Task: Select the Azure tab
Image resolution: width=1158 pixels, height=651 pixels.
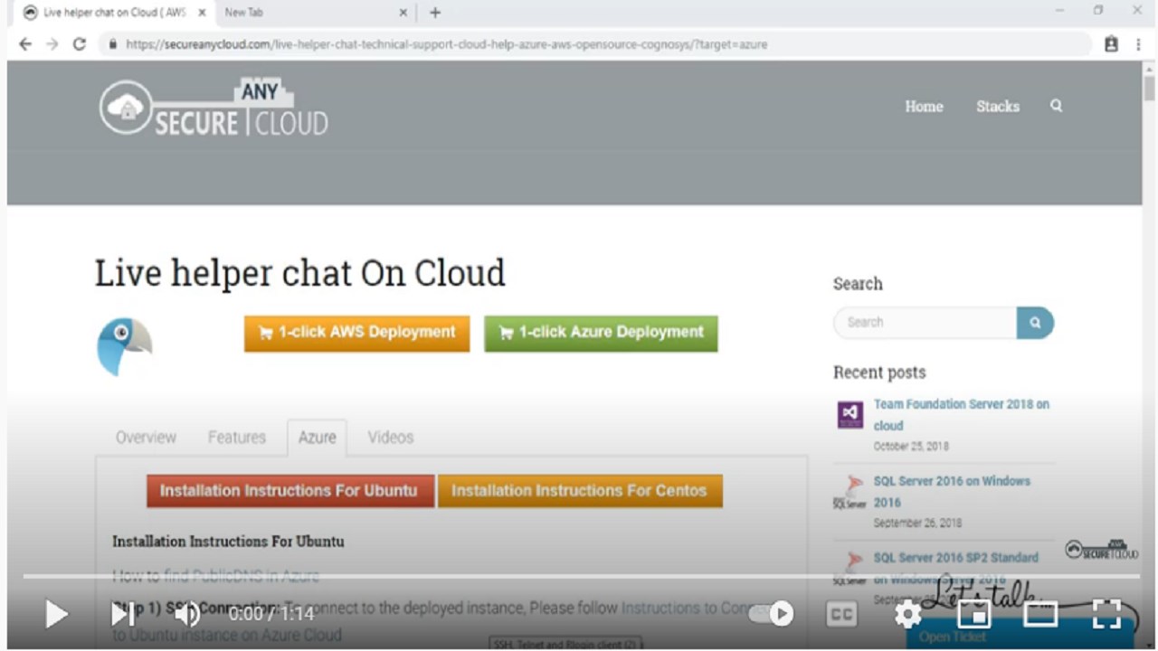Action: (x=317, y=437)
